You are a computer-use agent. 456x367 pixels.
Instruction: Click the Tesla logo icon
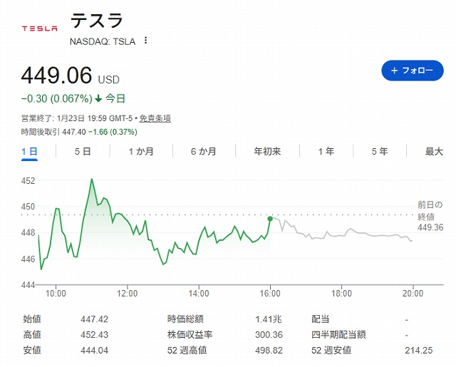(40, 29)
